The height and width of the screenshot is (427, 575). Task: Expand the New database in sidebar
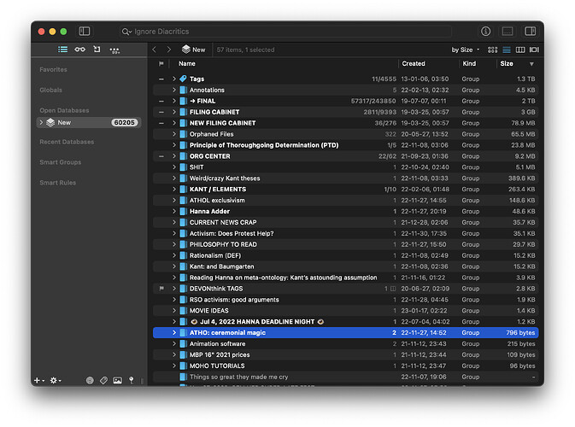(x=40, y=122)
